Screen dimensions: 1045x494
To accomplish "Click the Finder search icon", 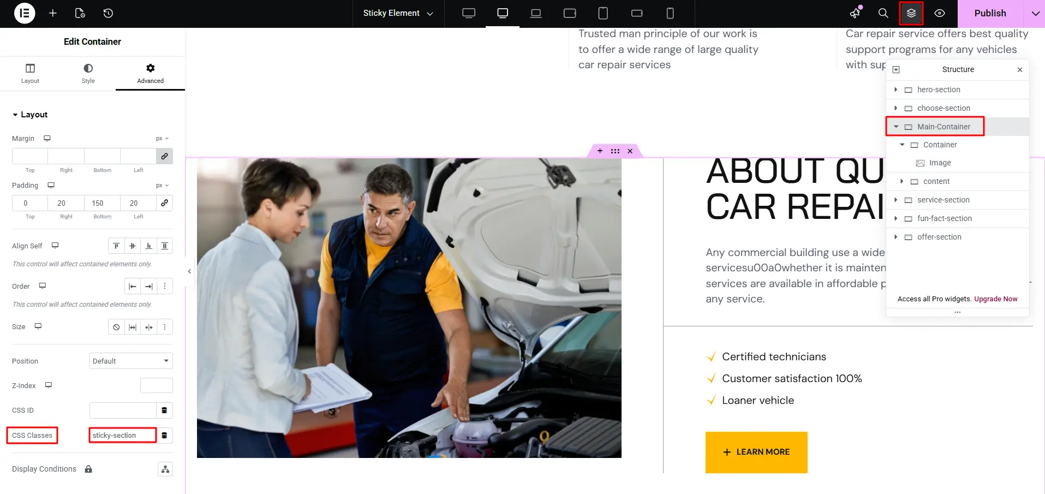I will click(x=883, y=13).
